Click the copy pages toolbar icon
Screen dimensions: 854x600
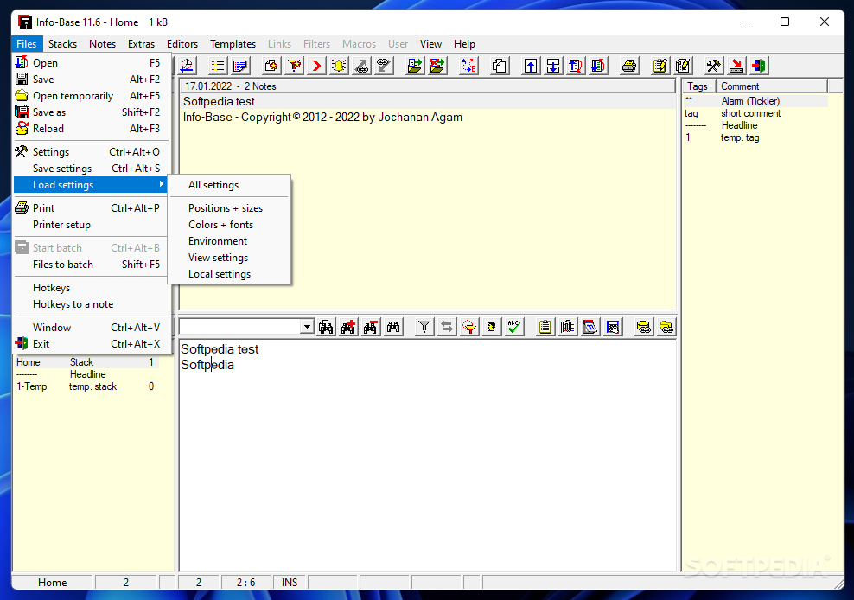coord(500,66)
